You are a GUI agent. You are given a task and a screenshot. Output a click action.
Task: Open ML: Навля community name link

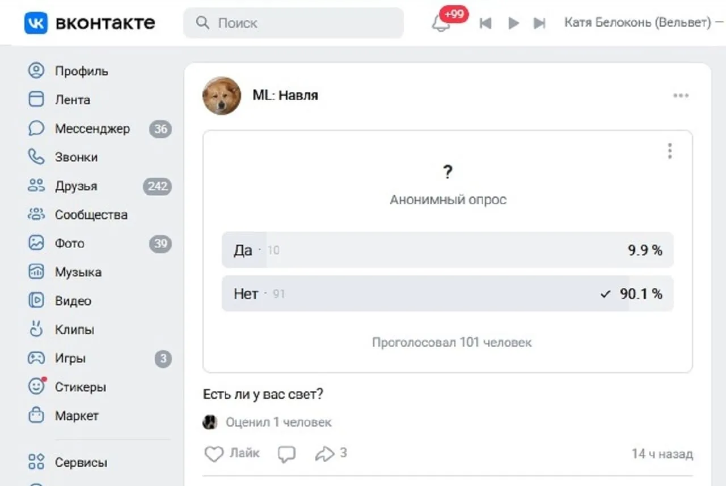tap(285, 95)
